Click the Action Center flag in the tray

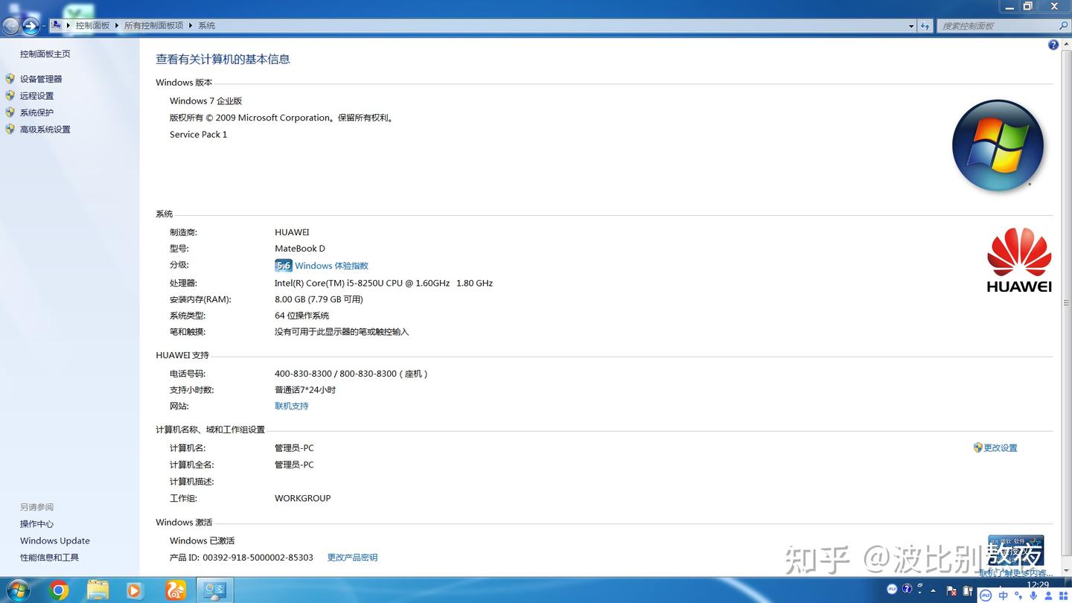coord(951,590)
